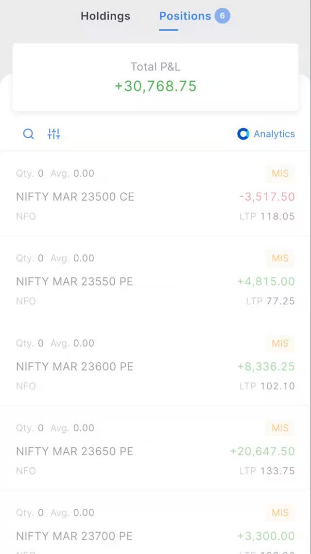Tap NIFTY MAR 23650 PE row
311x554 pixels.
(74, 451)
